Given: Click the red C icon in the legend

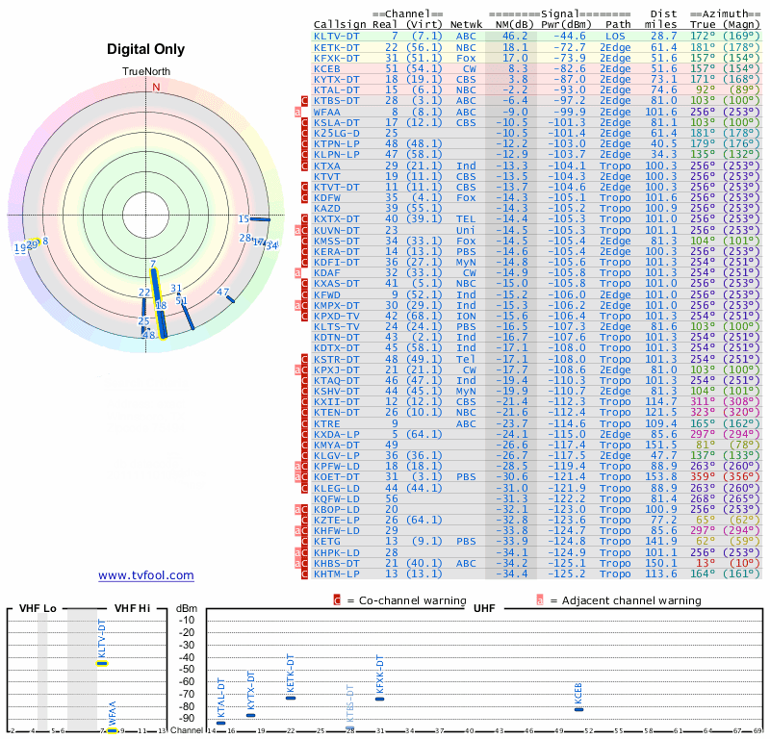Looking at the screenshot, I should pyautogui.click(x=337, y=600).
